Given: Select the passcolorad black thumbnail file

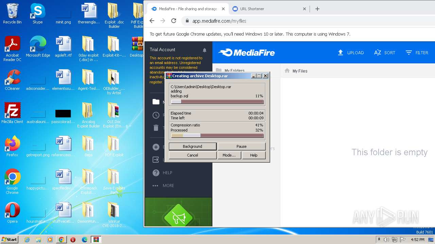Looking at the screenshot, I should coord(63,115).
